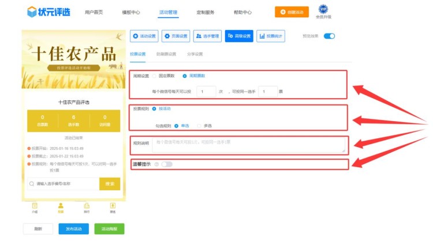
Task: Click the 规则说明 text area
Action: (249, 144)
